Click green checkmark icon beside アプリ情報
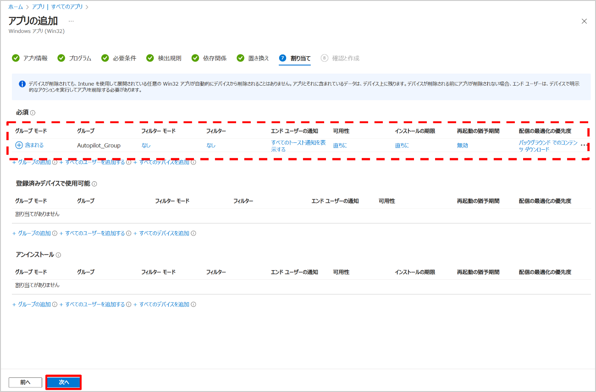596x392 pixels. click(16, 58)
